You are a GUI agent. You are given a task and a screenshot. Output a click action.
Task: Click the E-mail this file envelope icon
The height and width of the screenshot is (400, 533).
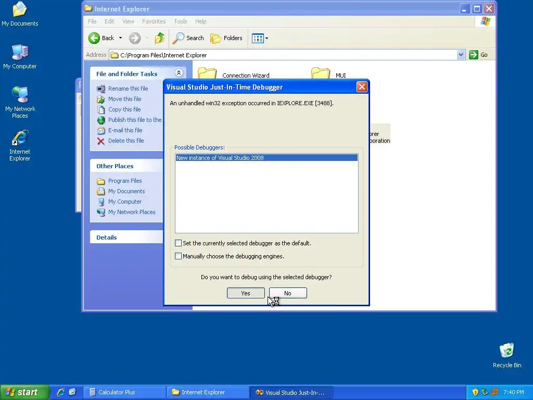point(101,131)
